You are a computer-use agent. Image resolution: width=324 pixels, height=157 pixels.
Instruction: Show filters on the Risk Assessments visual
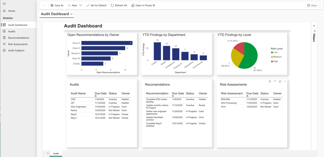275,81
